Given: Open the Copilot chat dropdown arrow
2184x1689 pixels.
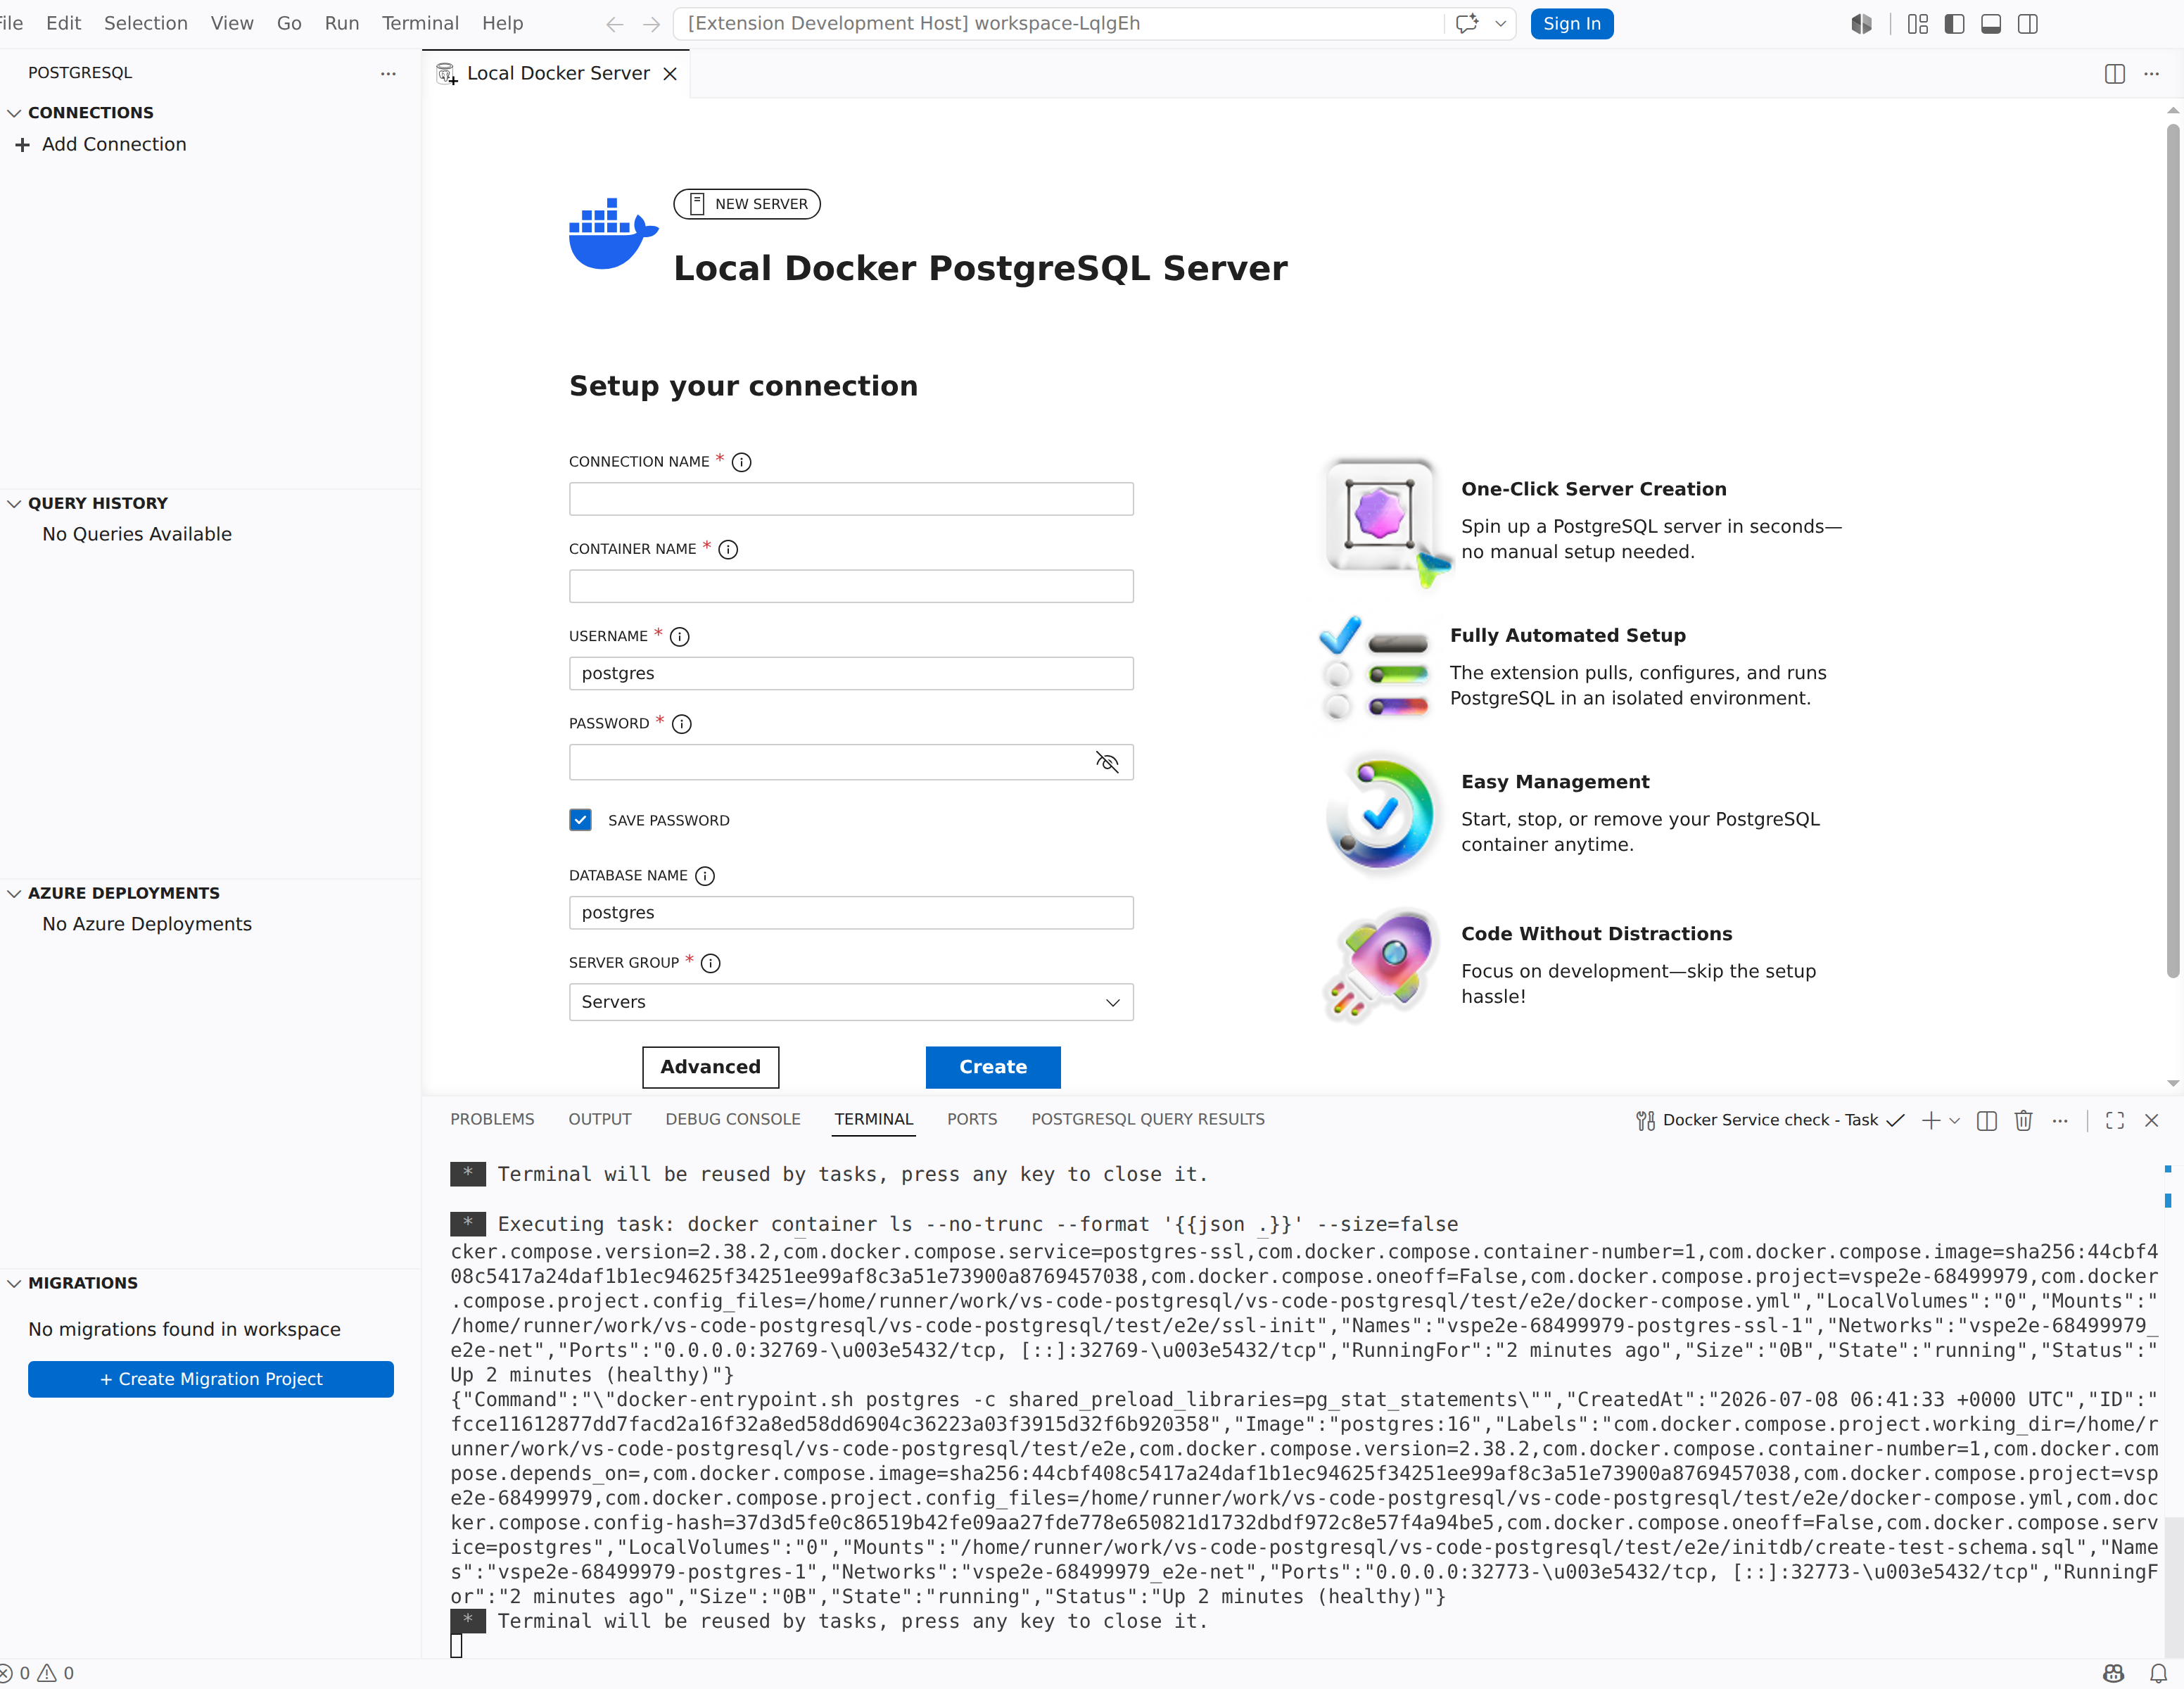Looking at the screenshot, I should click(1500, 24).
